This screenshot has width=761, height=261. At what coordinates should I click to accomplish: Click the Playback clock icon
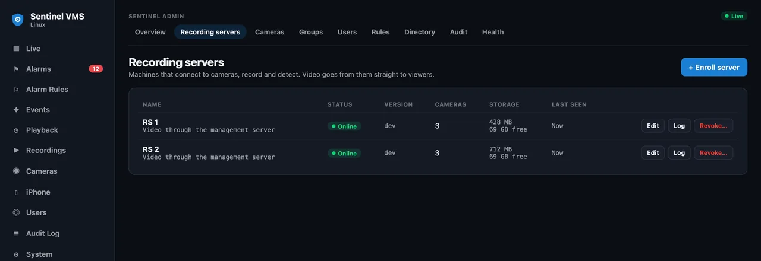point(16,130)
